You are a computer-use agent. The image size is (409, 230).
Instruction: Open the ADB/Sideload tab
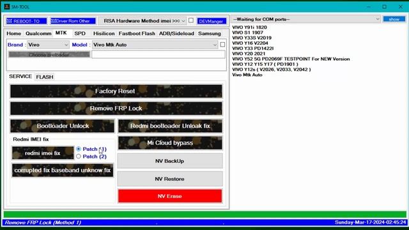click(176, 34)
